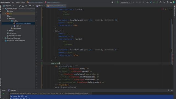
Task: Click the Git rollback arrow icon
Action: pyautogui.click(x=164, y=2)
